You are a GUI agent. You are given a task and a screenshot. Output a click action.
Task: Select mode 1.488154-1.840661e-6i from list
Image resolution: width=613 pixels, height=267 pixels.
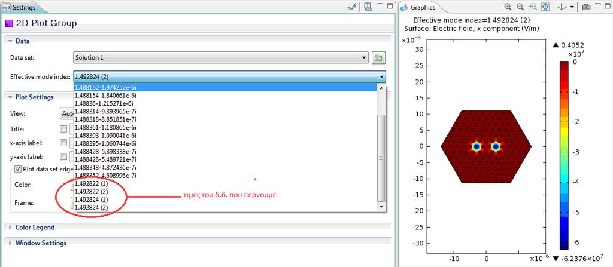tap(225, 96)
